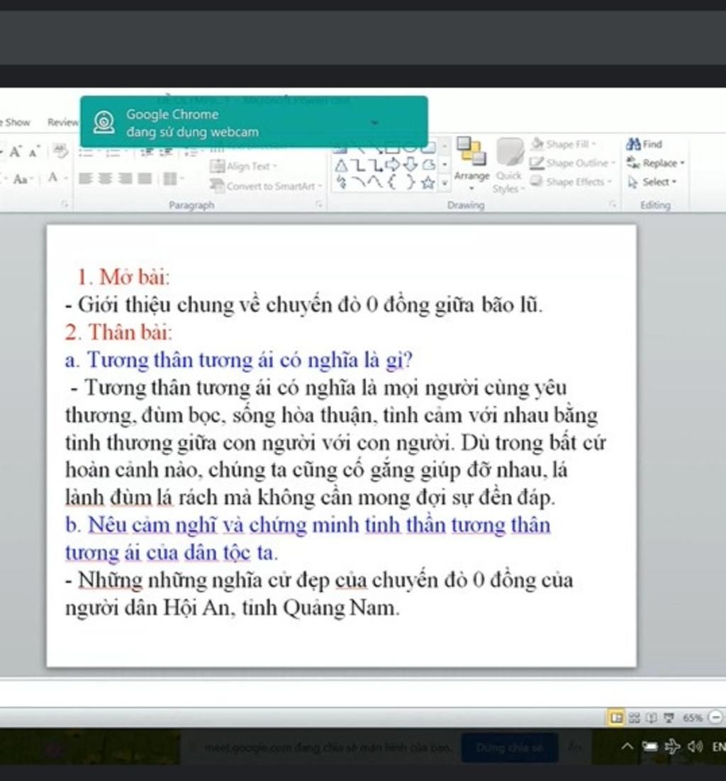Click the Clear All Formatting icon
726x781 pixels.
click(61, 151)
